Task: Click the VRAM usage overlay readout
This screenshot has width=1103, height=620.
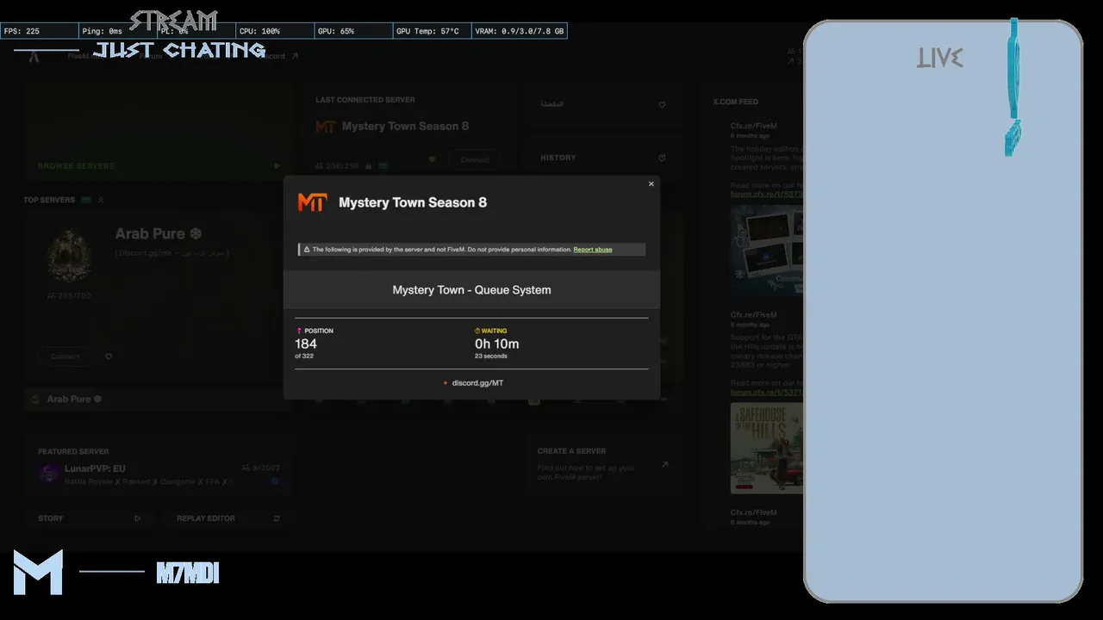Action: click(519, 31)
